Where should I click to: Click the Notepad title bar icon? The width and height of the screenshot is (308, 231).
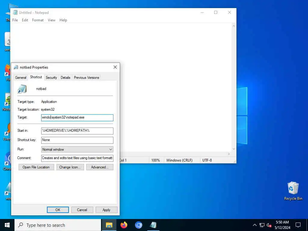[x=15, y=12]
